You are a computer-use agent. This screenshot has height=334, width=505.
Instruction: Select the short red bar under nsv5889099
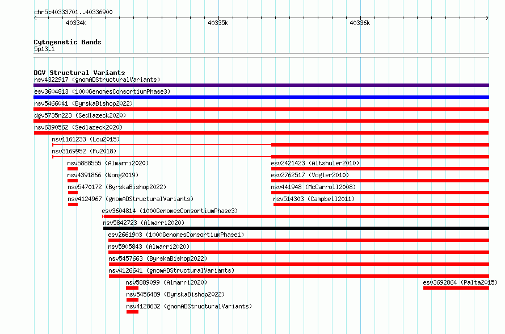click(x=132, y=288)
